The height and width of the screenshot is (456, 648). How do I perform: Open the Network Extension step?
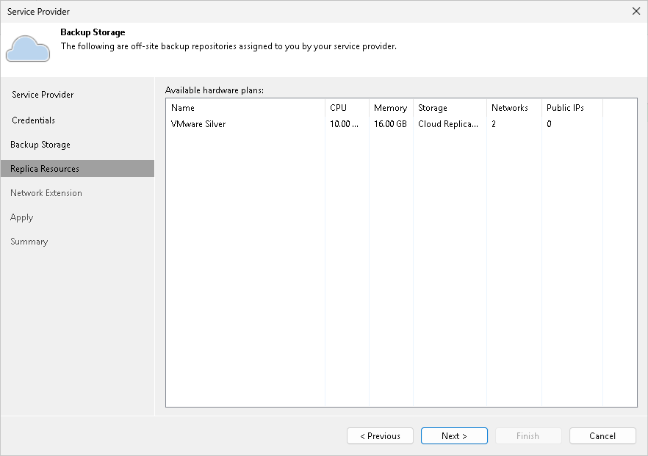pyautogui.click(x=46, y=192)
